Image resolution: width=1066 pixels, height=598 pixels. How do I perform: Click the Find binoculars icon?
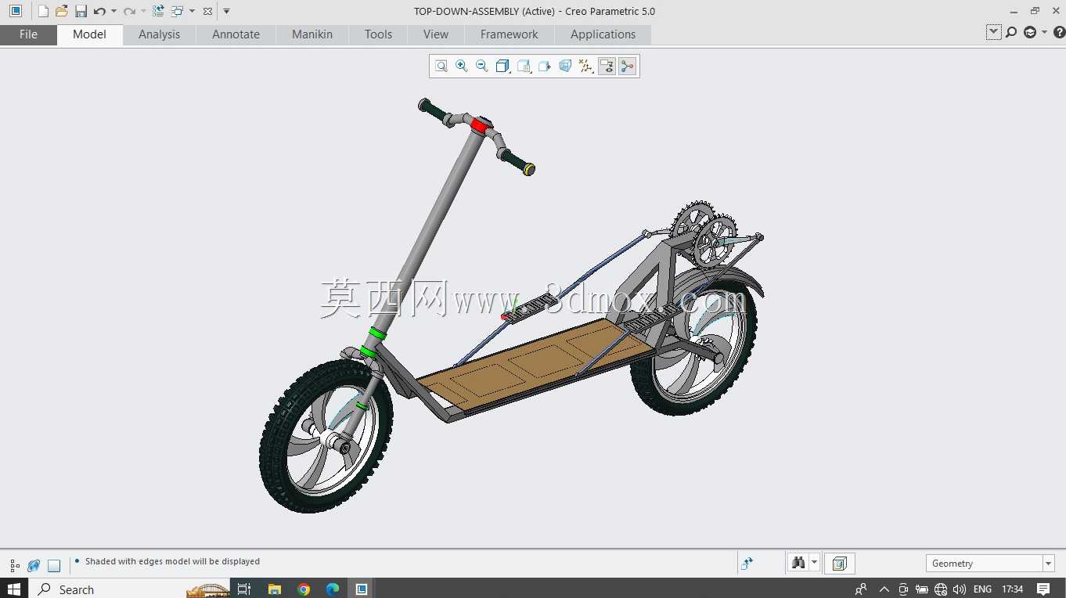click(798, 563)
